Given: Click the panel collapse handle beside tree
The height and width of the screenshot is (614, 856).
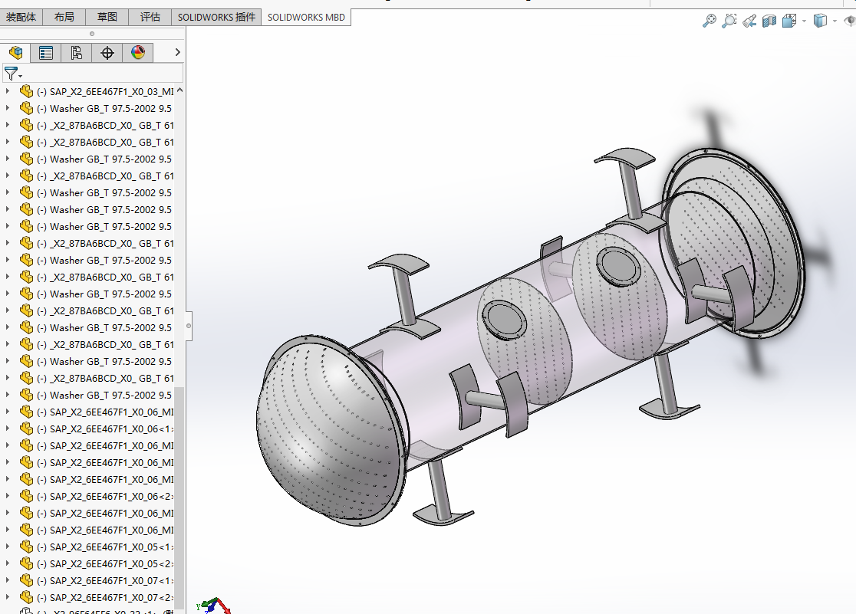Looking at the screenshot, I should 189,326.
